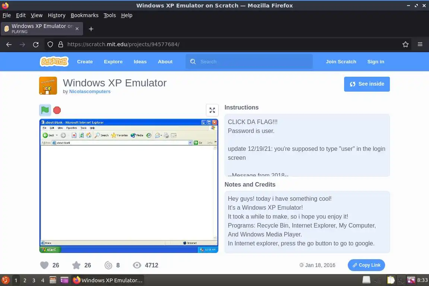Image resolution: width=429 pixels, height=286 pixels.
Task: Bookmark this page with the Firefox star
Action: point(406,44)
